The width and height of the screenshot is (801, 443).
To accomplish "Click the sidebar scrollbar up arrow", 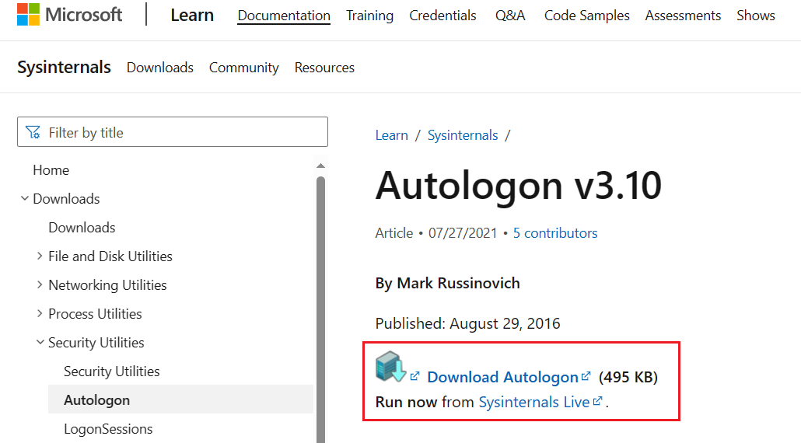I will click(320, 166).
